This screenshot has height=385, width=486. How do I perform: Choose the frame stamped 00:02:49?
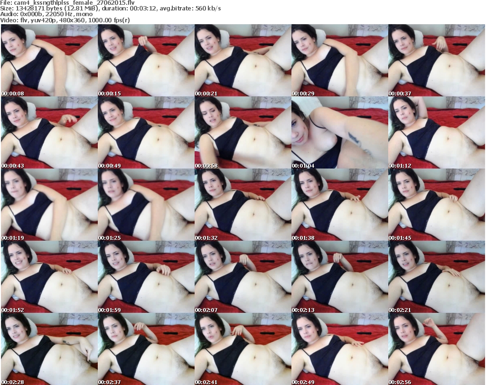click(340, 349)
